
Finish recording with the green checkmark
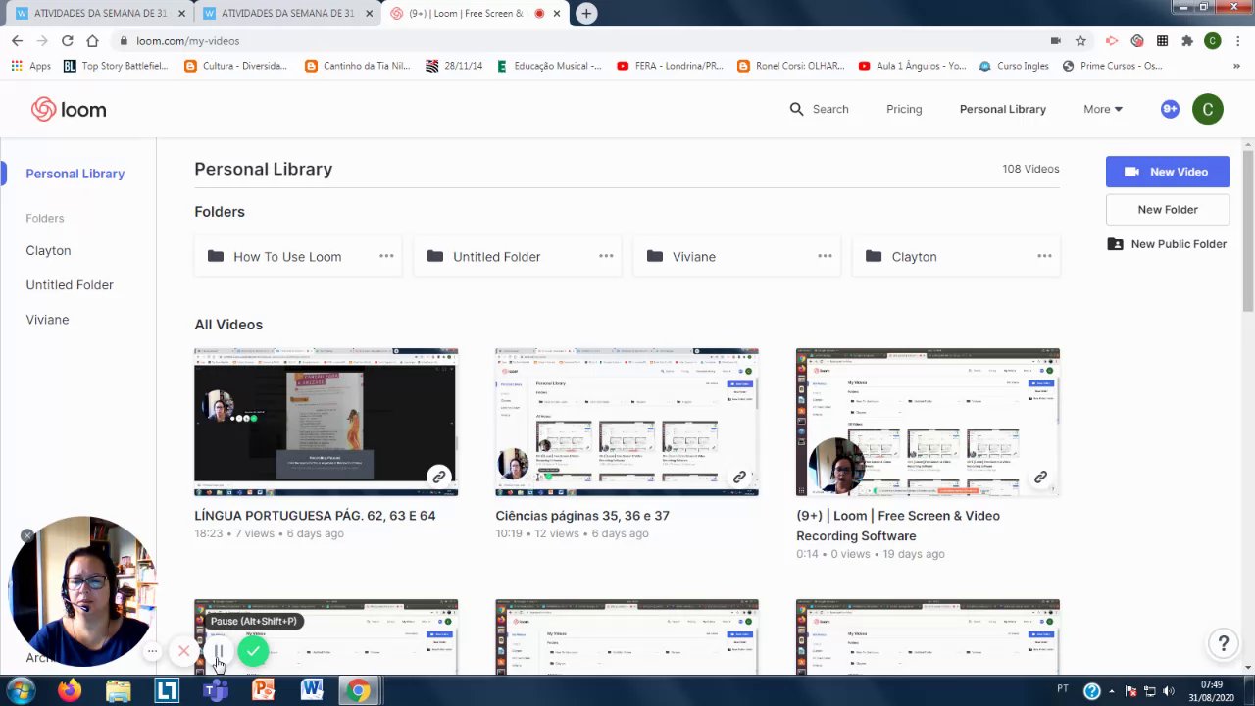(x=253, y=651)
